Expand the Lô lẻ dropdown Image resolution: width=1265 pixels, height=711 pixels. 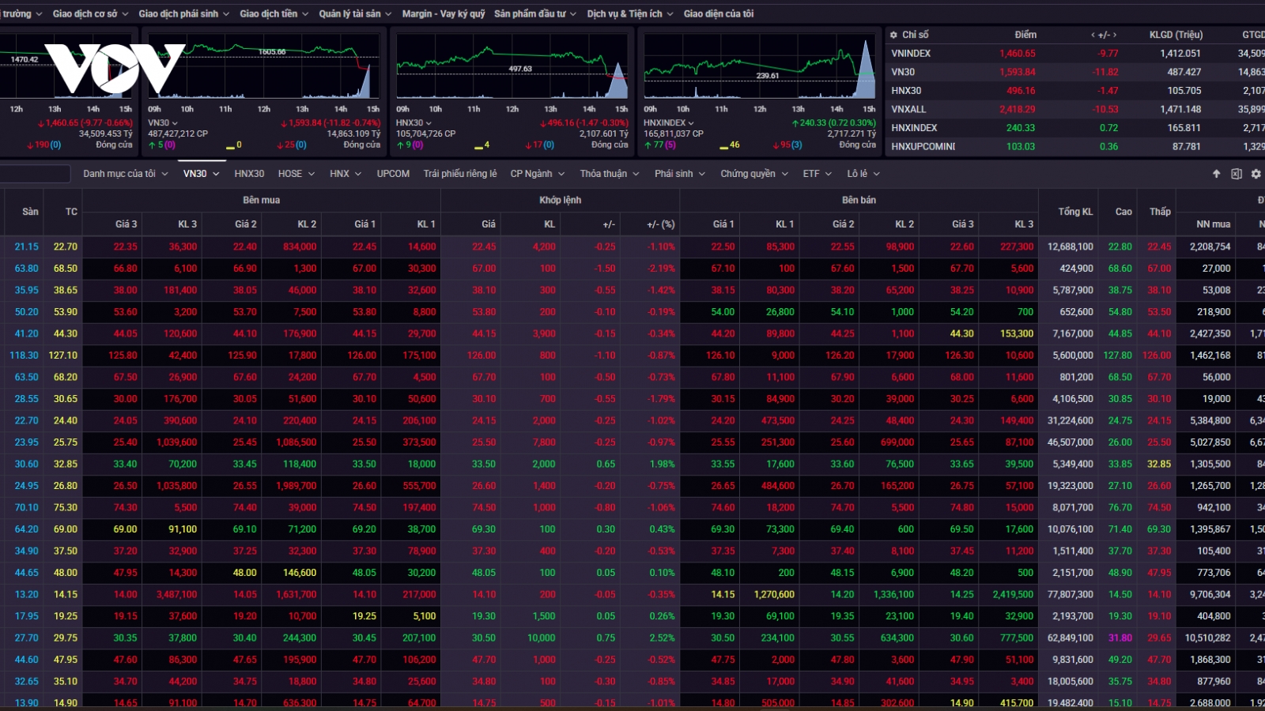pyautogui.click(x=863, y=174)
